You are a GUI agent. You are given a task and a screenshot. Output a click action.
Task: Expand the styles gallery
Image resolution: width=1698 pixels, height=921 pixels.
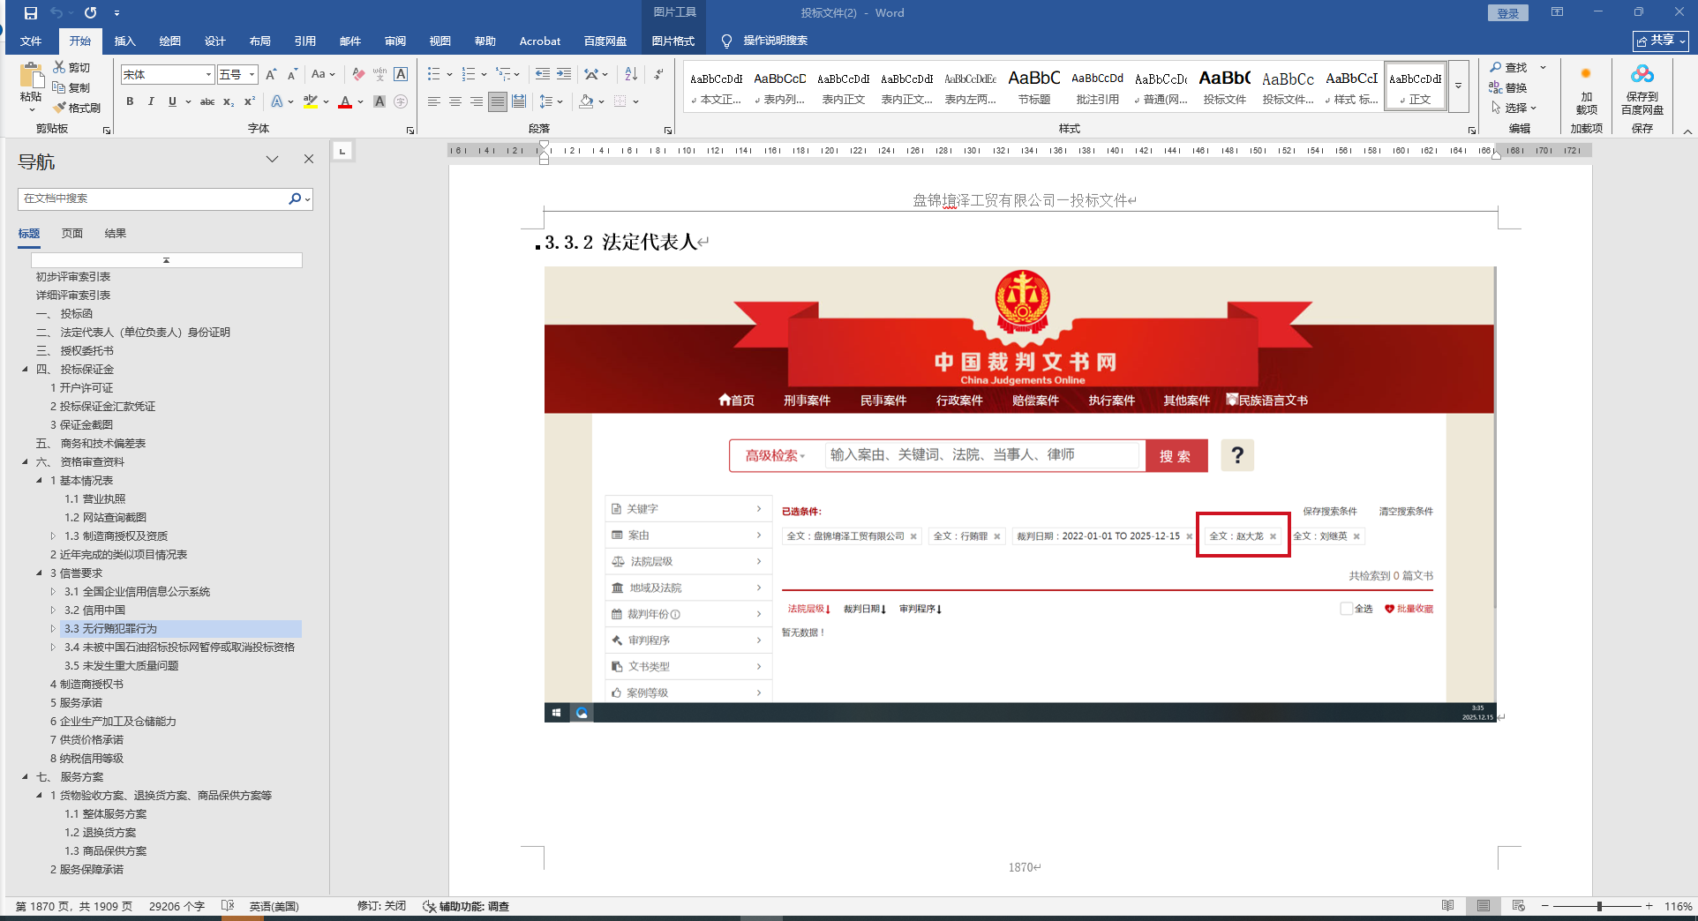pyautogui.click(x=1458, y=86)
